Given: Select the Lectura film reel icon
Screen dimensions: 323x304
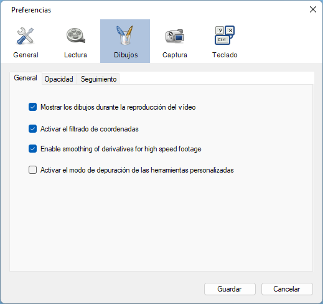Looking at the screenshot, I should (x=76, y=36).
